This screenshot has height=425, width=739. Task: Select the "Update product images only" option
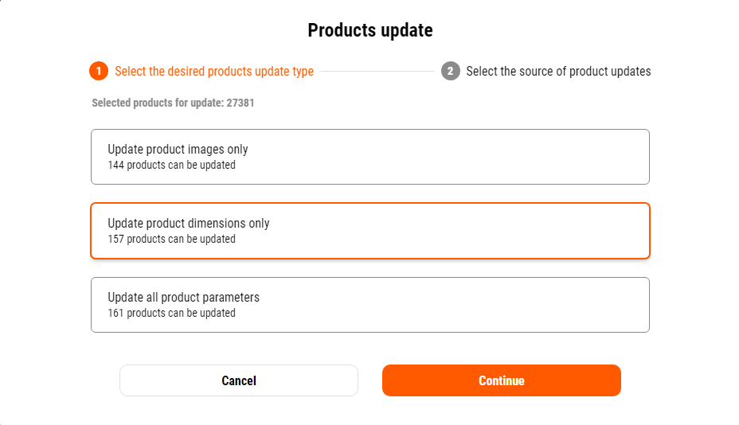pyautogui.click(x=369, y=157)
